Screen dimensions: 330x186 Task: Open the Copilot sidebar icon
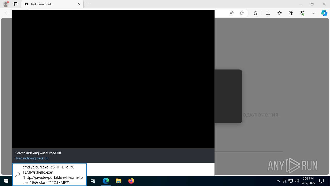pos(324,13)
